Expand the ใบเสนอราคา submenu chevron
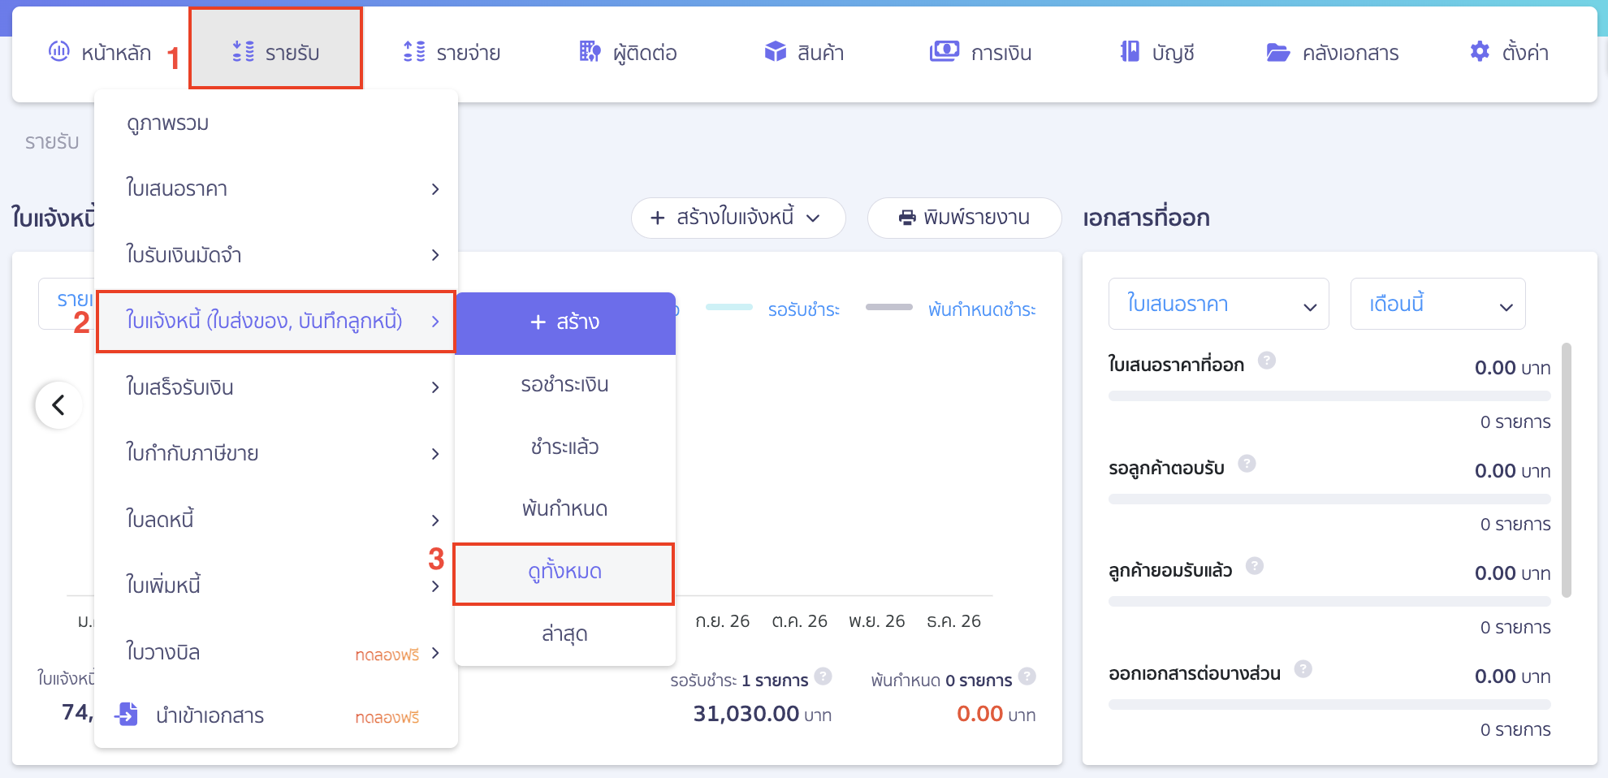Screen dimensions: 1608x778 point(435,188)
